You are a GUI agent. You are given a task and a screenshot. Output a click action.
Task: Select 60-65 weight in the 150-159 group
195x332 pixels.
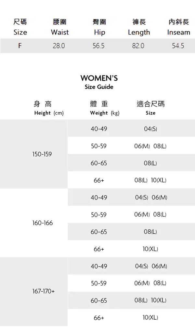[99, 163]
